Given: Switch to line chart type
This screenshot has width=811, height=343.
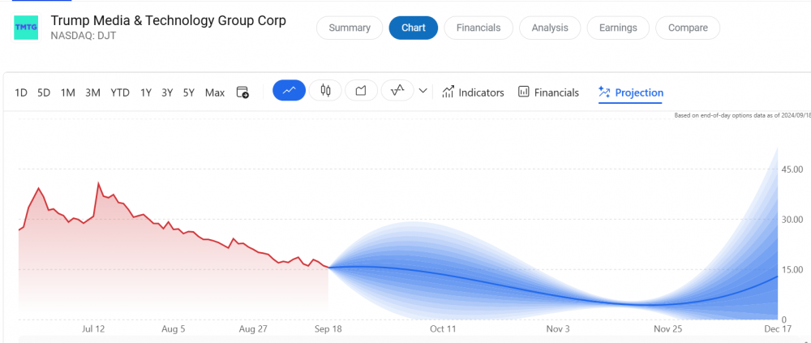Looking at the screenshot, I should coord(289,91).
